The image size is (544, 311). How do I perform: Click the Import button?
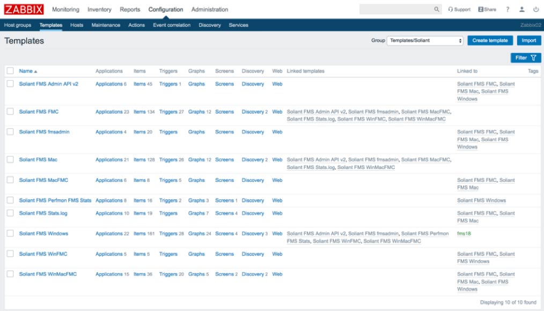point(529,41)
